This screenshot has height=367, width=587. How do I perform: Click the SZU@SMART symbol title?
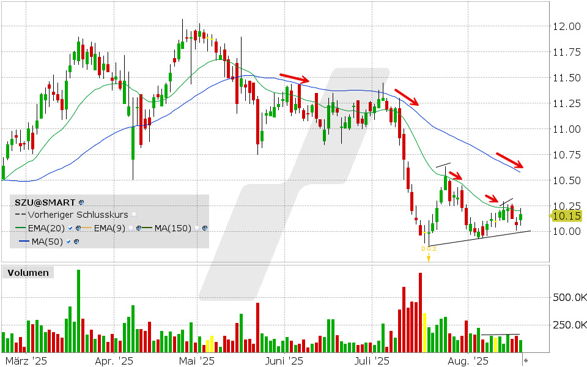[45, 202]
